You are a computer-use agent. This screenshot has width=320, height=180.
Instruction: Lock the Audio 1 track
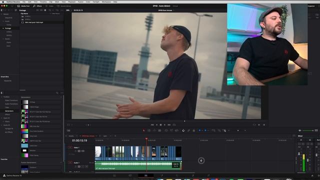coord(75,166)
